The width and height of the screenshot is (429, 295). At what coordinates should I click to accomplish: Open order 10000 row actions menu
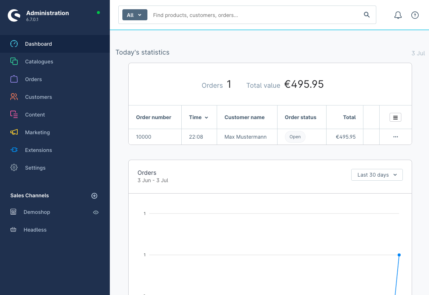395,137
